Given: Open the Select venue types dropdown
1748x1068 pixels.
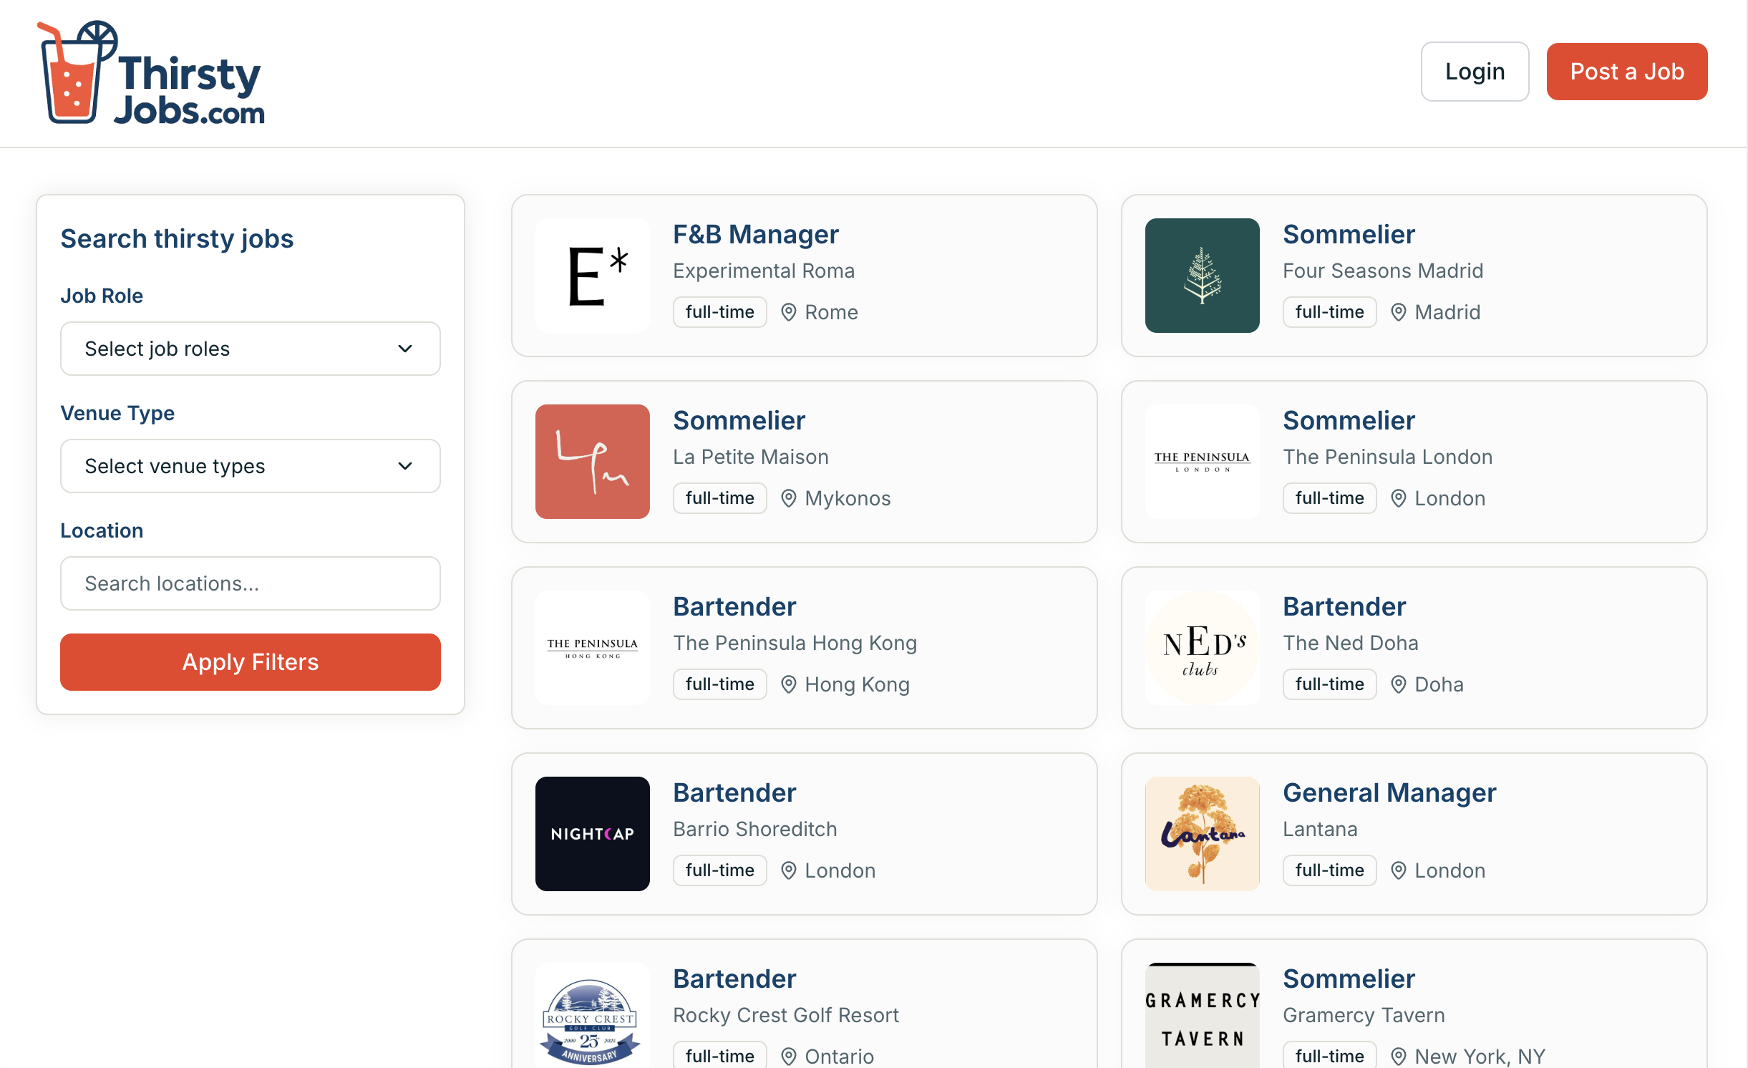Looking at the screenshot, I should point(250,466).
